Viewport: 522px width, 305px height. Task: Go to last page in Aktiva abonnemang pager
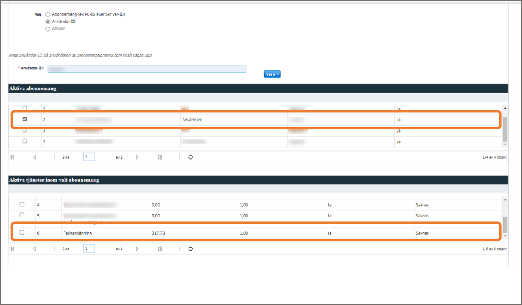pyautogui.click(x=160, y=157)
